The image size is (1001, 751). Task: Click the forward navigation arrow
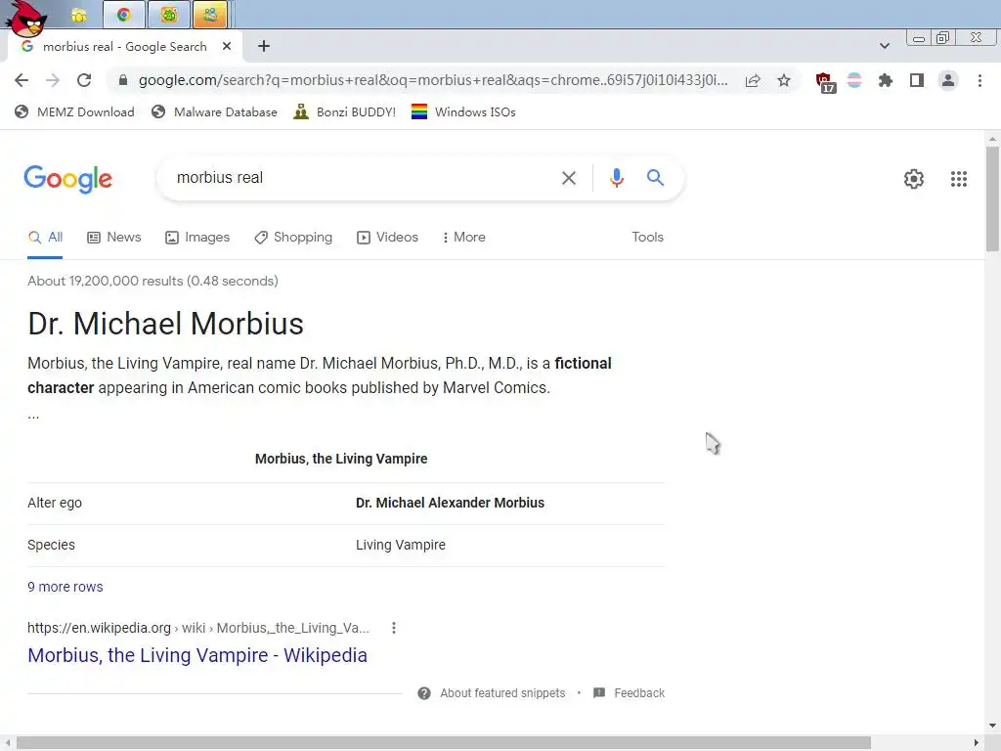click(53, 80)
